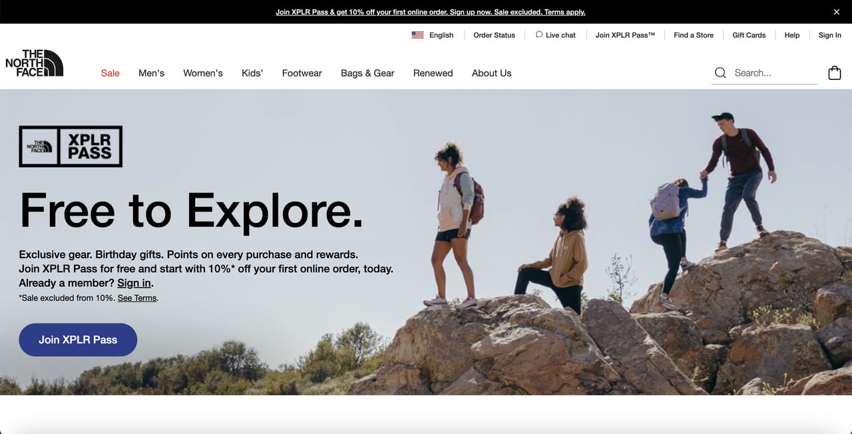Click Sign In in the top bar

[x=830, y=35]
